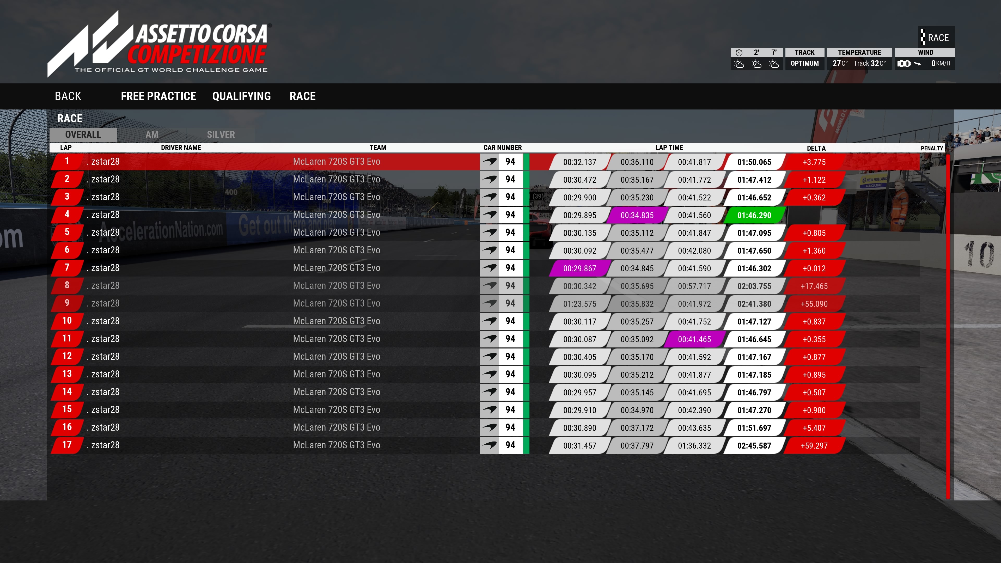Click the weather forecast clock icon

tap(739, 52)
